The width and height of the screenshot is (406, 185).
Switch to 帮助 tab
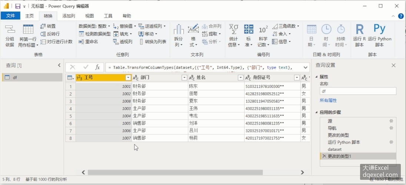click(127, 16)
